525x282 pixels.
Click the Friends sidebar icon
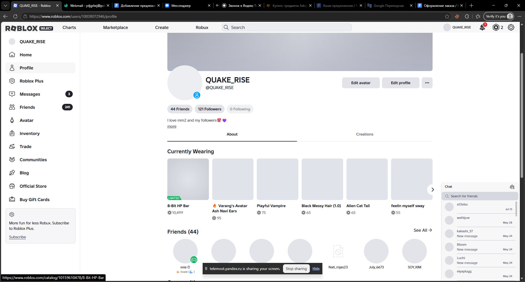click(x=12, y=107)
